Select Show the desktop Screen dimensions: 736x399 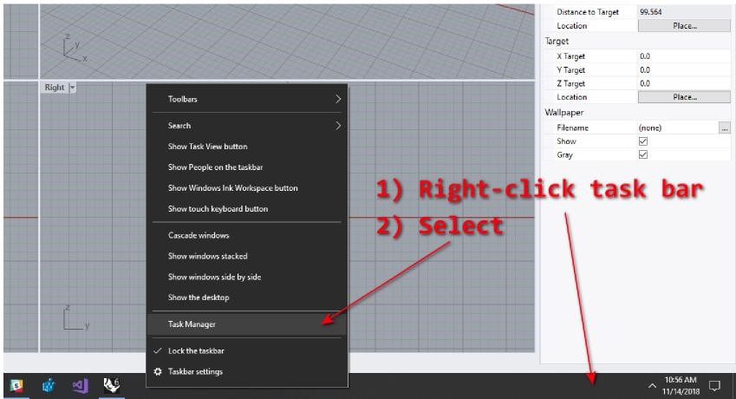point(247,298)
